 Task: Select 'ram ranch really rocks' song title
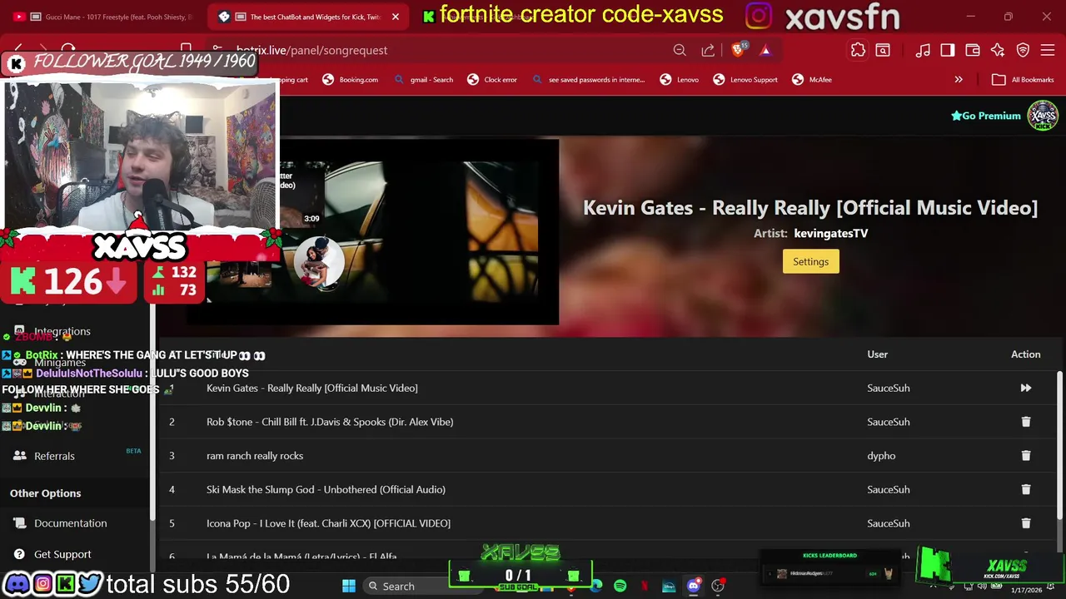click(x=255, y=456)
